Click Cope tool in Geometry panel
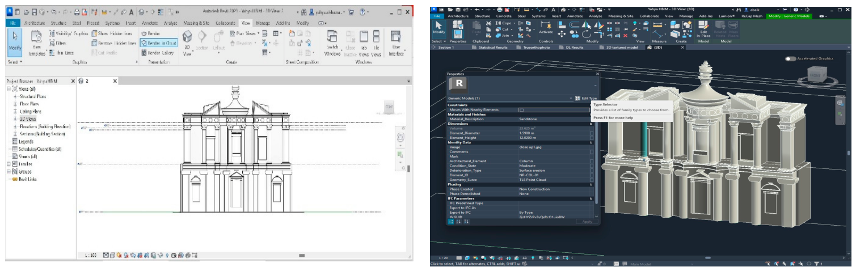 point(505,23)
